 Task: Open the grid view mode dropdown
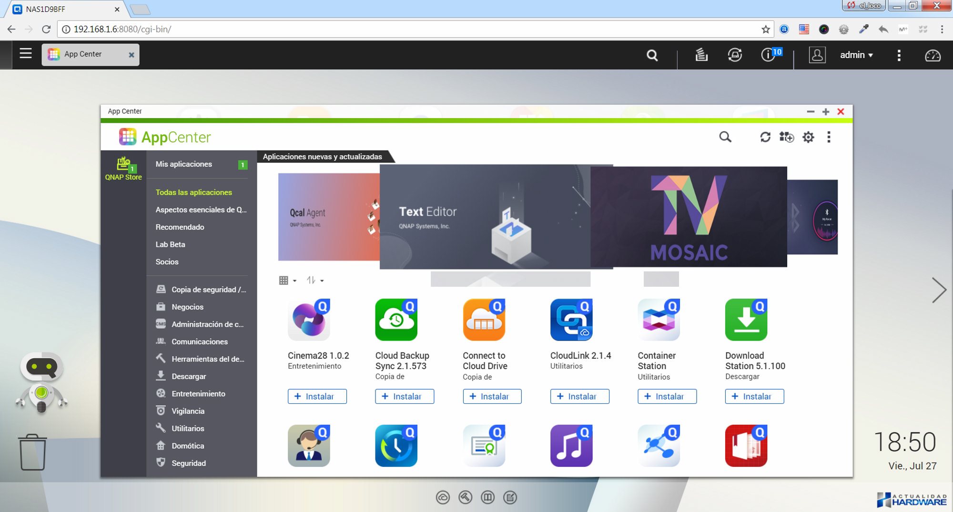click(287, 281)
